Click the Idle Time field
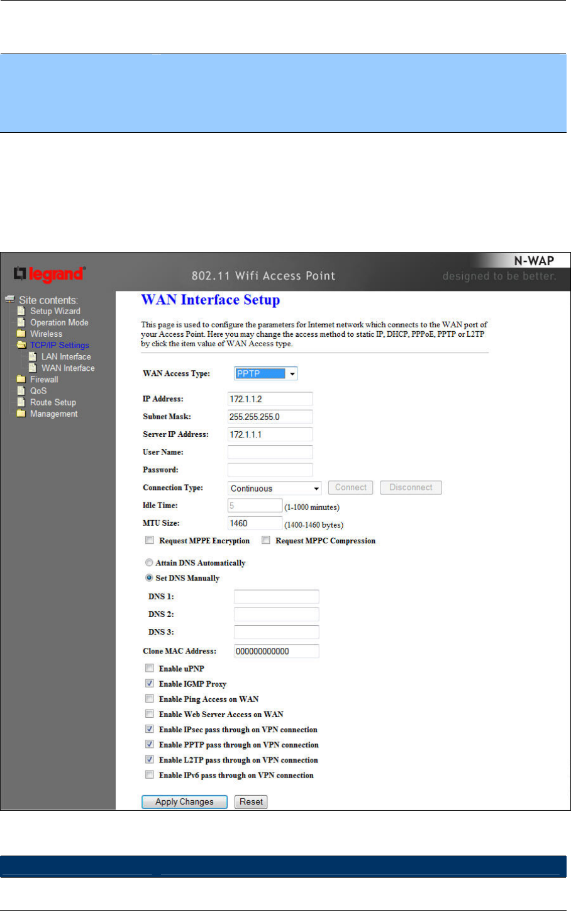The width and height of the screenshot is (571, 911). point(255,506)
